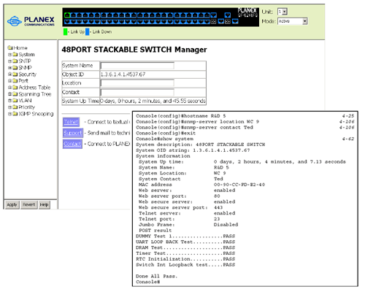Click console line 'snmp-server location WC 9'
This screenshot has width=365, height=292.
(197, 122)
